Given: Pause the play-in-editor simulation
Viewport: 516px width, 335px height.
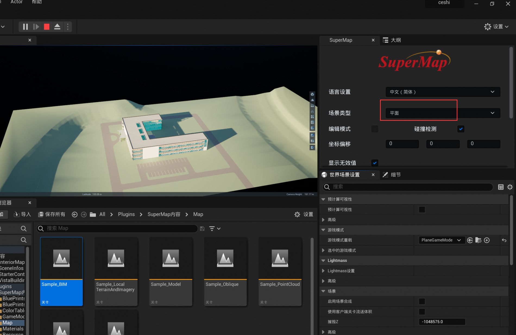Looking at the screenshot, I should click(x=25, y=27).
